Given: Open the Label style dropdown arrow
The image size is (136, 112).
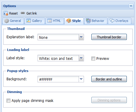Looking at the screenshot, I should point(81,58).
